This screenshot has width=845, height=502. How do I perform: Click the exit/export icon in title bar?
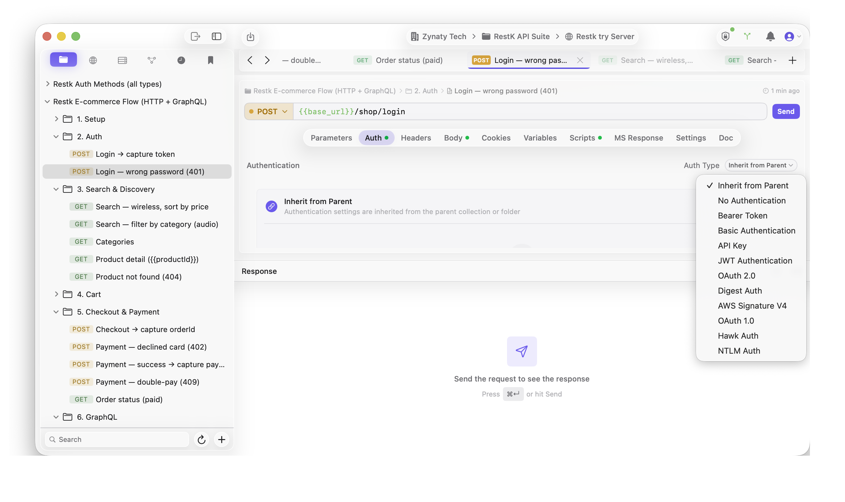pos(196,36)
